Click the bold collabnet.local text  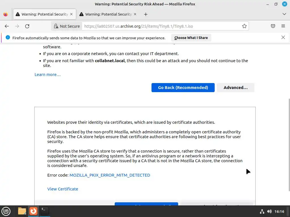[110, 61]
